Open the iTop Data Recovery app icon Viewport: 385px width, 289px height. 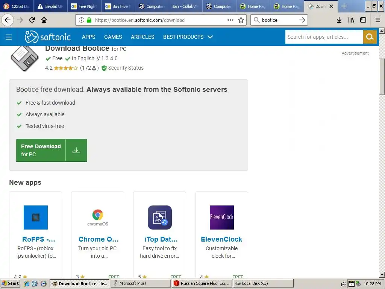(159, 218)
